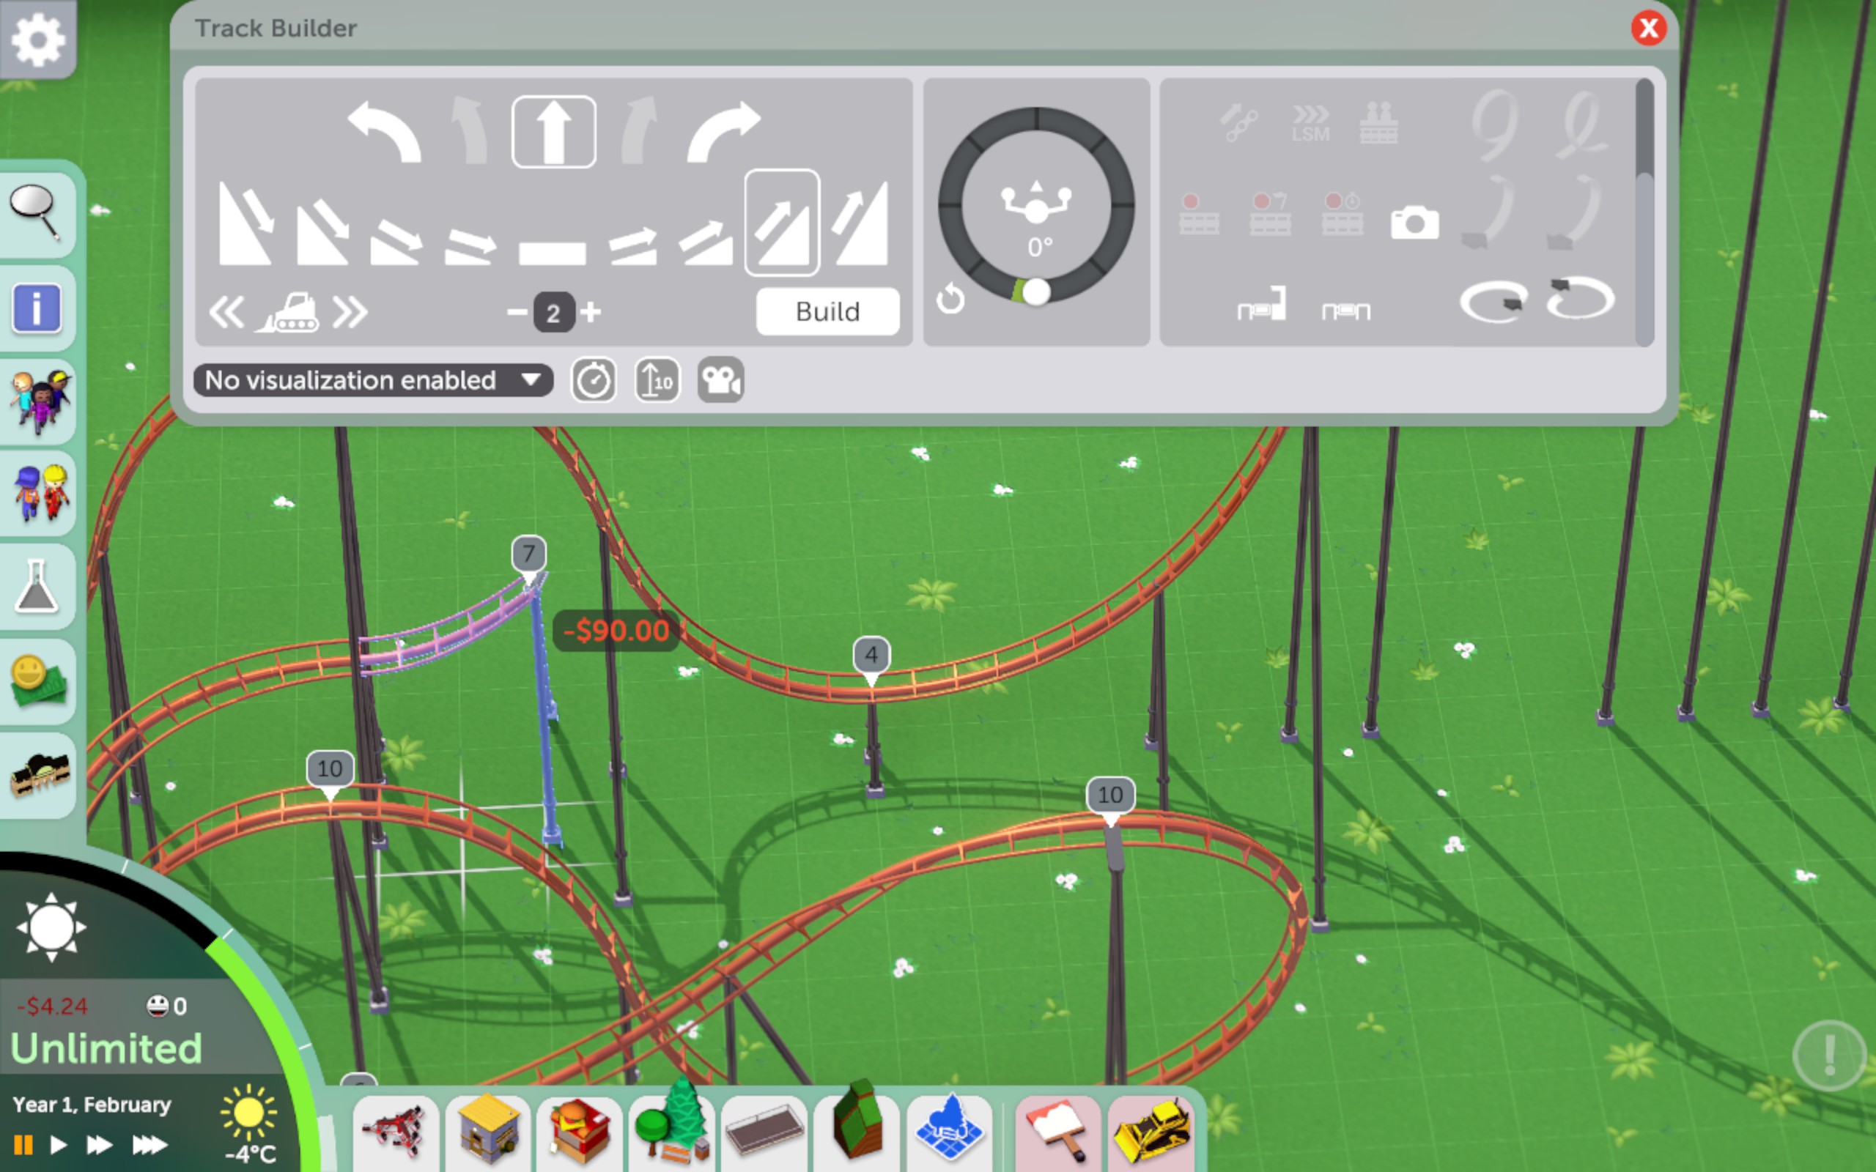Reset banking angle with circular arrow

[x=950, y=299]
